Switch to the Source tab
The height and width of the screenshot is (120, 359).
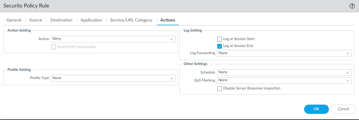click(36, 20)
